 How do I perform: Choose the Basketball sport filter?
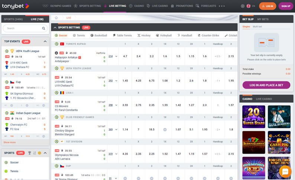98,35
